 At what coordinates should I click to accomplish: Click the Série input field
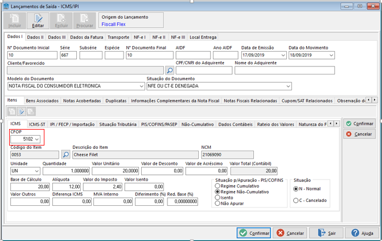point(68,55)
